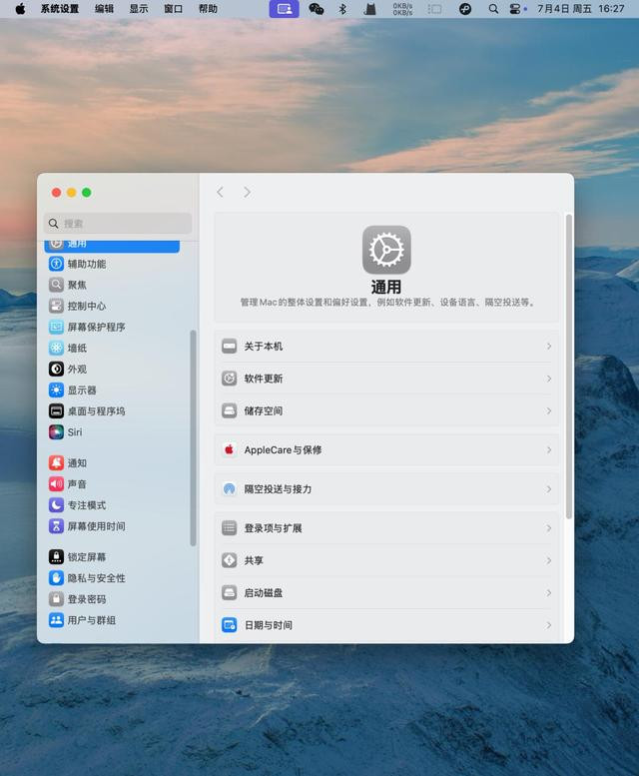Click the 启动磁盘 drive icon
Screen dimensions: 639x776
point(229,593)
